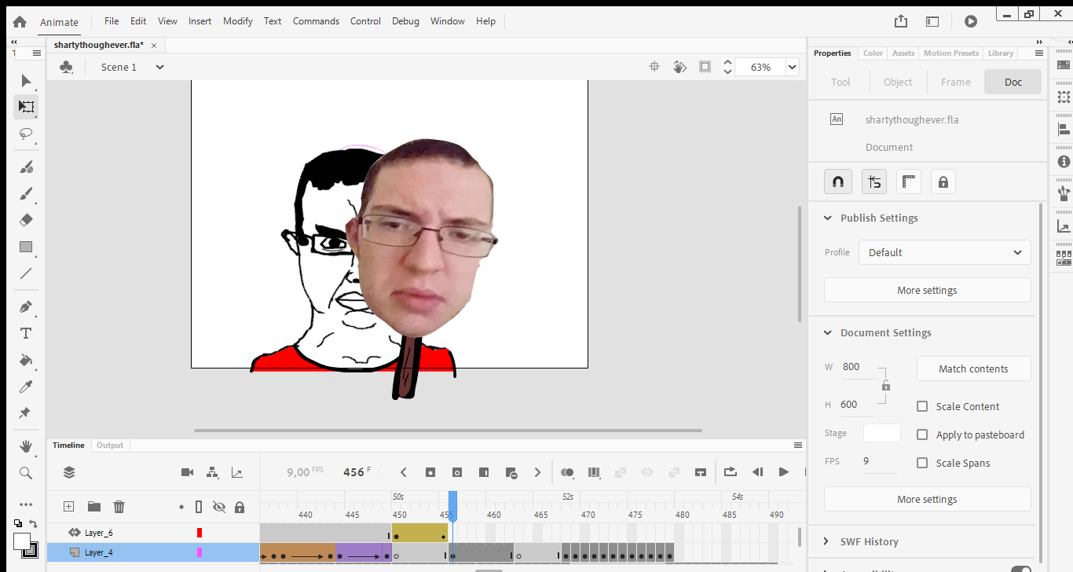The image size is (1073, 572).
Task: Select the Fluid Brush tool
Action: [x=26, y=167]
